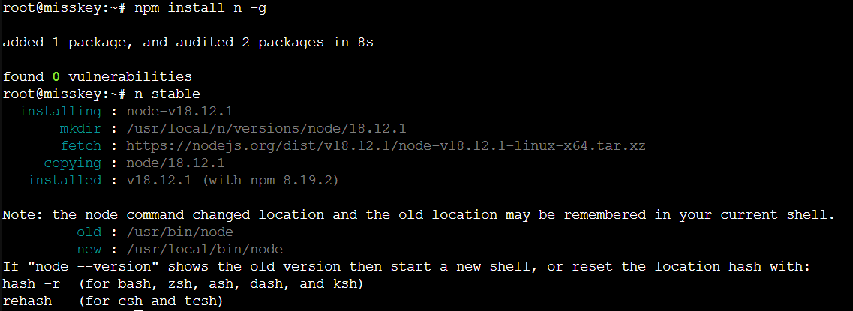
Task: Click the line starting with "Note:"
Action: [419, 214]
